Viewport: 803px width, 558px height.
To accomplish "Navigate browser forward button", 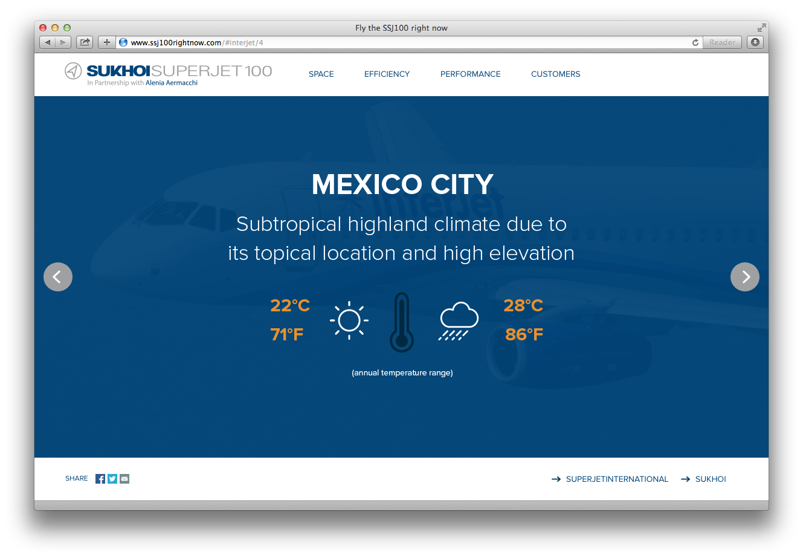I will (63, 42).
